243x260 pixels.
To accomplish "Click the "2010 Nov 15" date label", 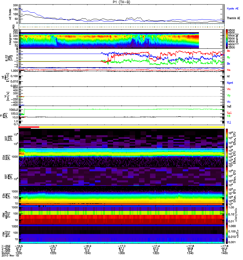I will [10, 255].
